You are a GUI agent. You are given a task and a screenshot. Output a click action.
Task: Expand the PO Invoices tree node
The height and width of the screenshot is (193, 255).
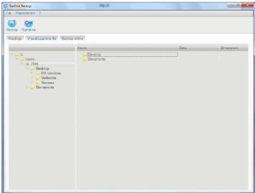coord(32,73)
